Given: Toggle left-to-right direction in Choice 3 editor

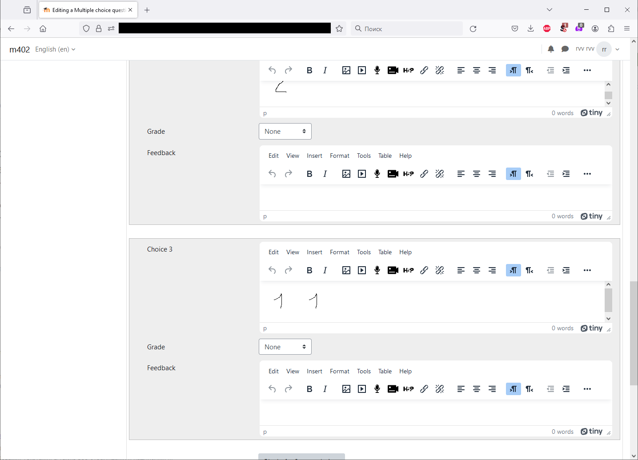Looking at the screenshot, I should point(514,270).
